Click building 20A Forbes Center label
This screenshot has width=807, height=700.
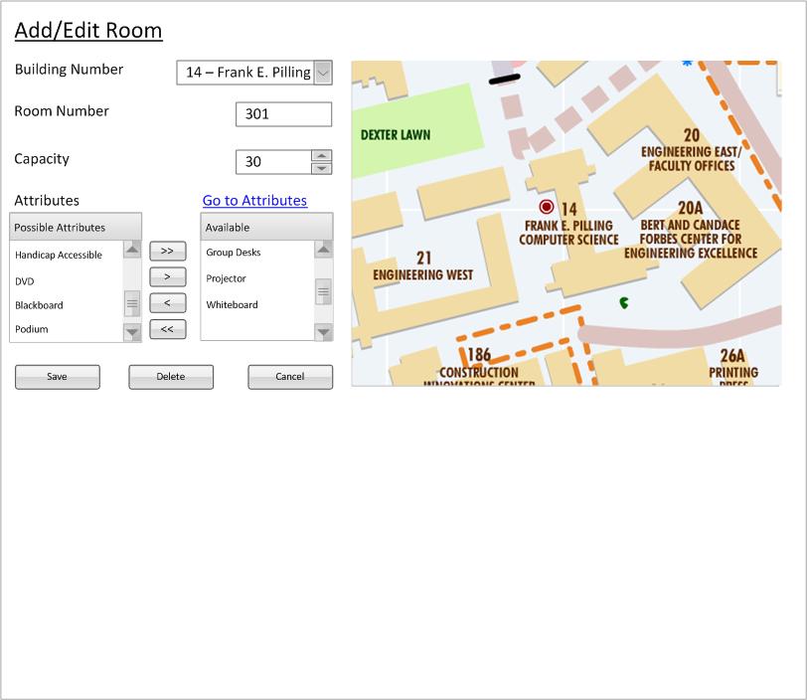(691, 231)
